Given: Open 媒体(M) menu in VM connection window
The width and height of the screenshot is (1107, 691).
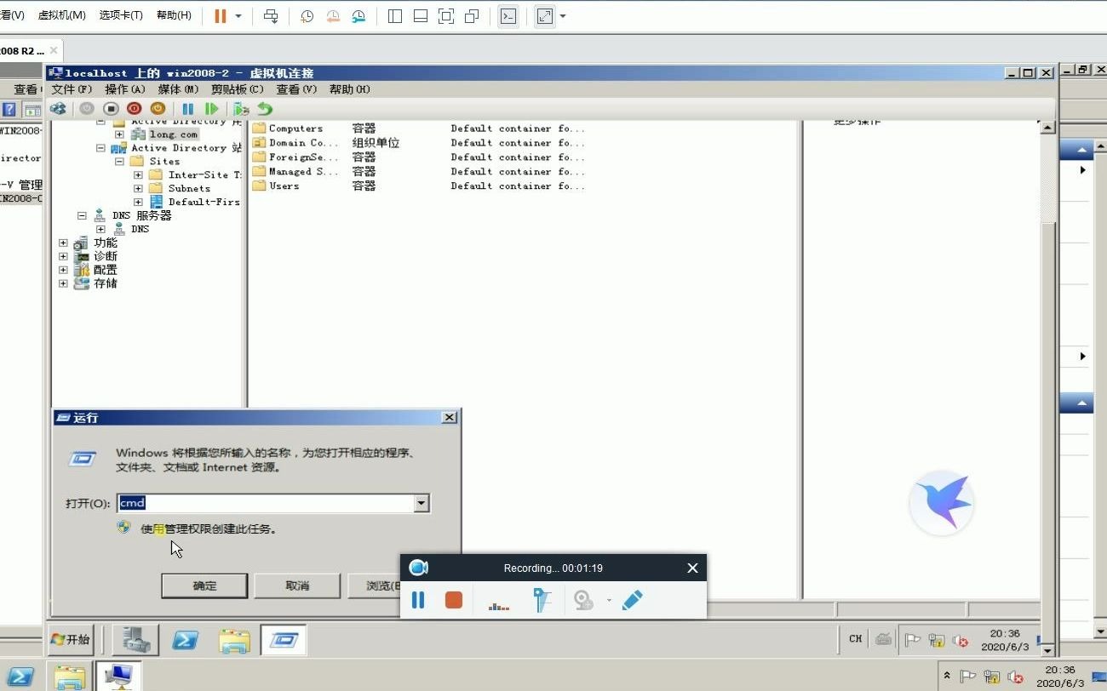Looking at the screenshot, I should click(x=178, y=89).
